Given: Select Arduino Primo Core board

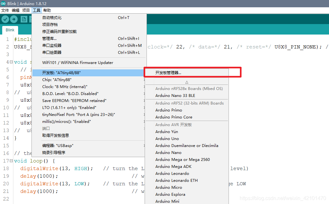Looking at the screenshot, I should [187, 117].
